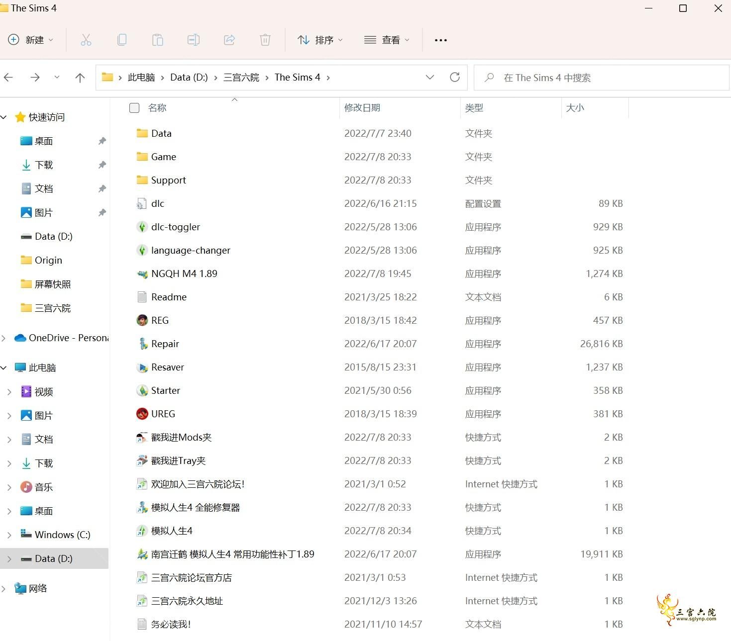Select the Repair application icon
Image resolution: width=731 pixels, height=641 pixels.
point(142,344)
